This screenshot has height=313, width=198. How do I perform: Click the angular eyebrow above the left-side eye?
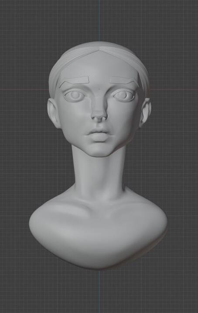pyautogui.click(x=74, y=81)
